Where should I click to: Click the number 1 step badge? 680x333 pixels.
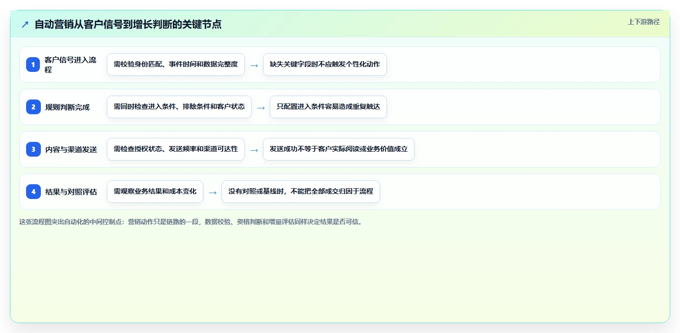click(33, 65)
